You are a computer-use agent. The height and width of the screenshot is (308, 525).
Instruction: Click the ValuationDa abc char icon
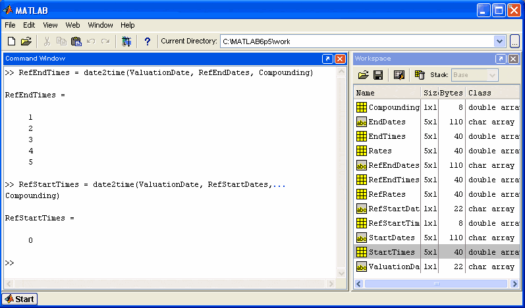362,267
